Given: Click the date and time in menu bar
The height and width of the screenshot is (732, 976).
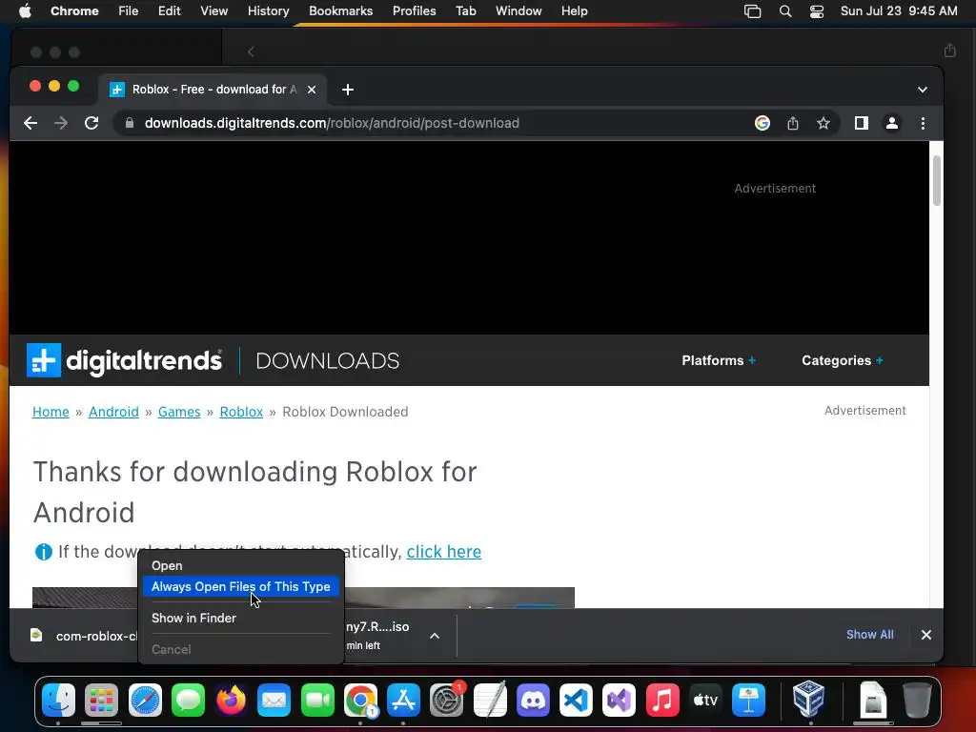Looking at the screenshot, I should pos(899,11).
